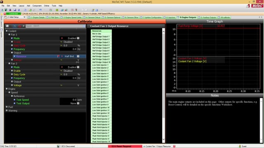Image resolution: width=264 pixels, height=148 pixels.
Task: Select Half Bridge Output 10 in the resource list
Action: 101,62
